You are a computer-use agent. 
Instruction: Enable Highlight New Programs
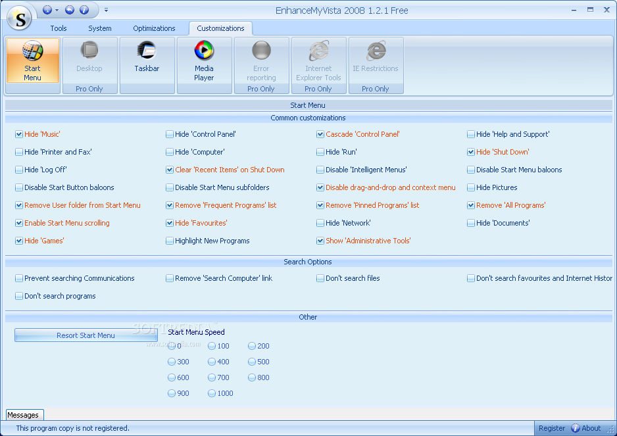pyautogui.click(x=170, y=241)
